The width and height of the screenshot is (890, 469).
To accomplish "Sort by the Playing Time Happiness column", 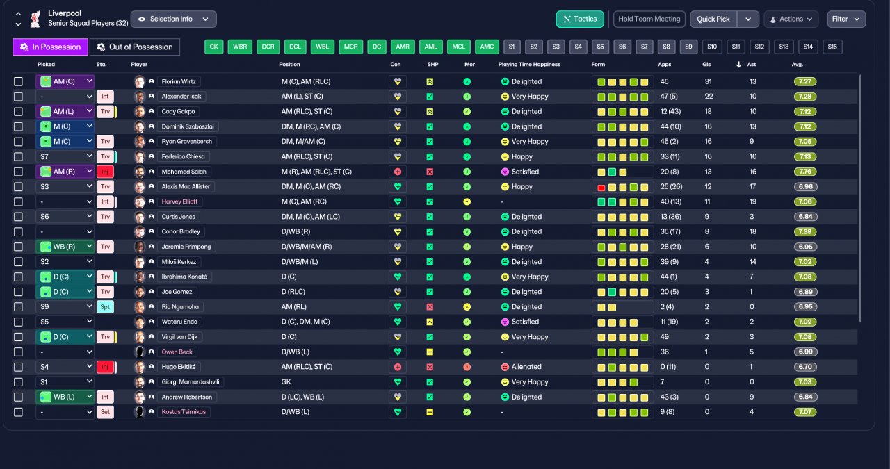I will (x=529, y=65).
